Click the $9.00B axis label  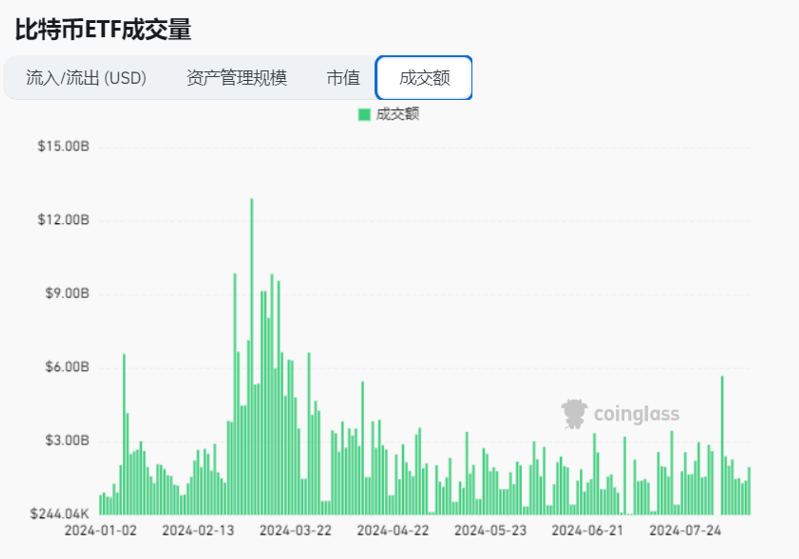point(67,294)
